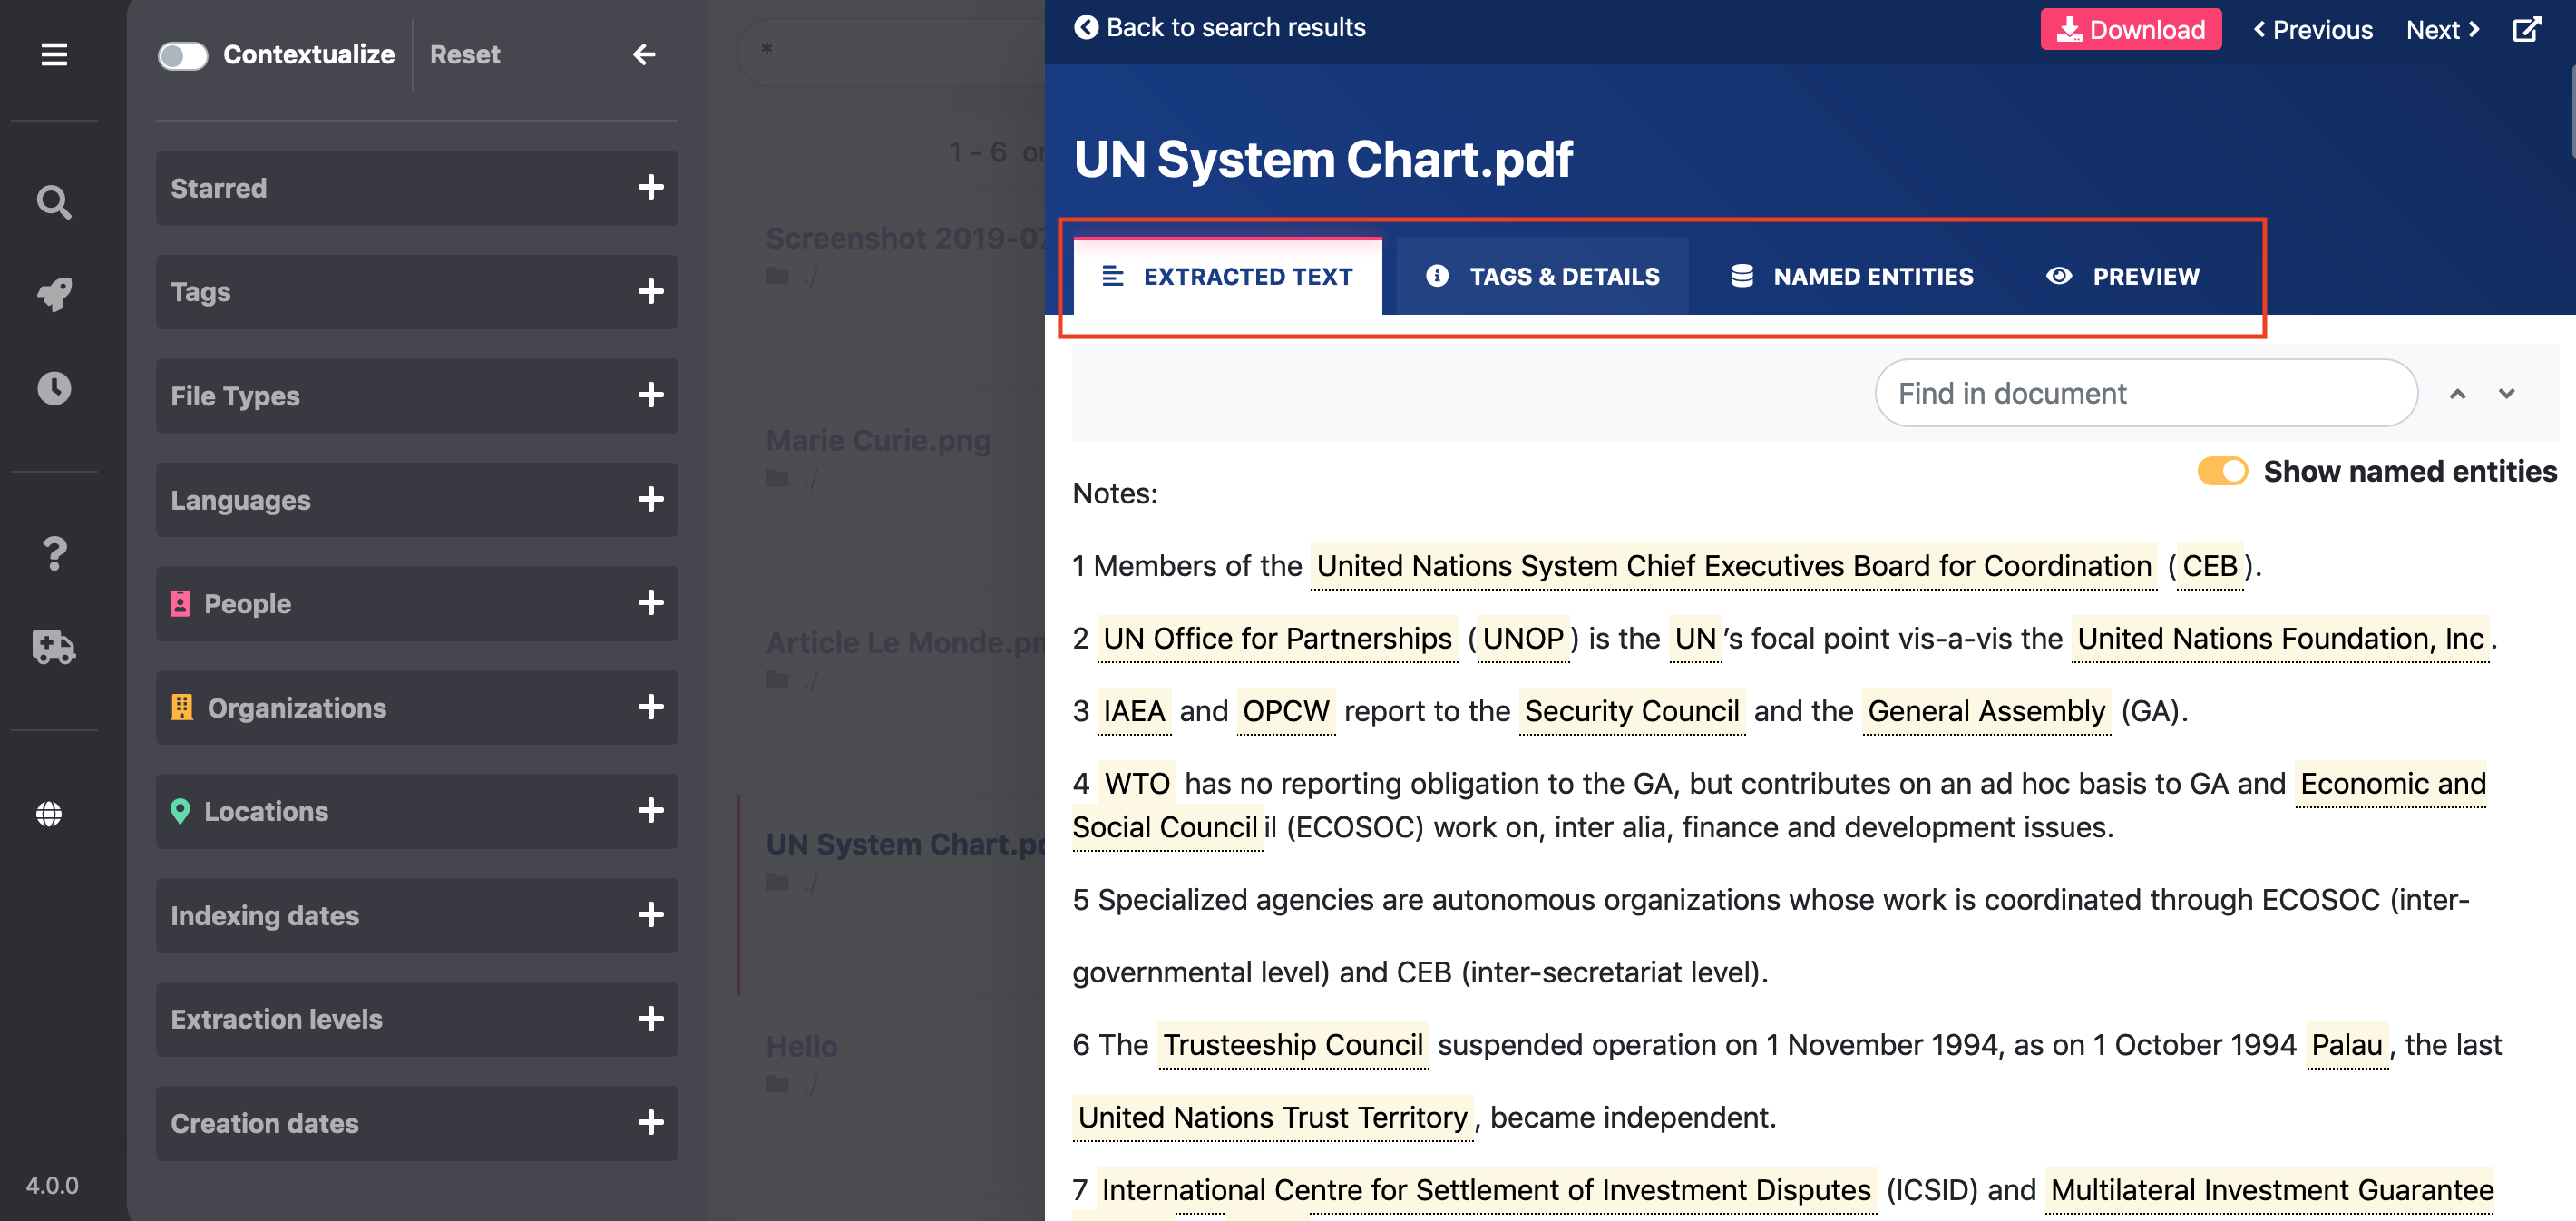Click the Organizations filter building icon
Screen dimensions: 2576x1221
[181, 707]
